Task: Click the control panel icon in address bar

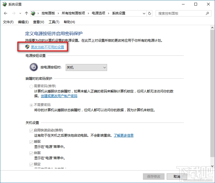Action: click(33, 13)
